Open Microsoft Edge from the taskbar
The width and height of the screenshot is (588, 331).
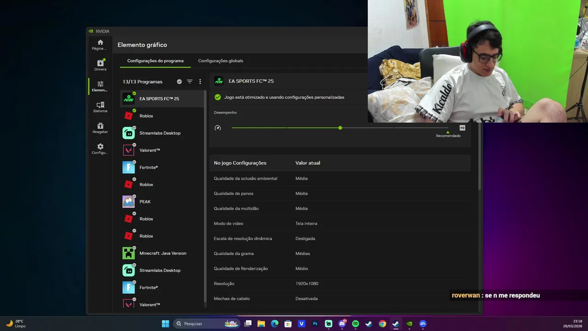coord(275,324)
